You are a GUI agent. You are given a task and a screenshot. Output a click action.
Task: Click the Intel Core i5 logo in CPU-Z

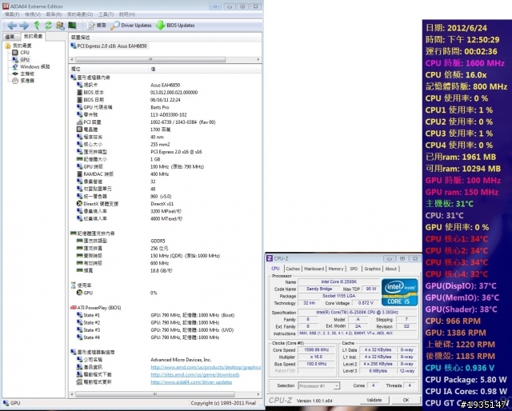[399, 292]
